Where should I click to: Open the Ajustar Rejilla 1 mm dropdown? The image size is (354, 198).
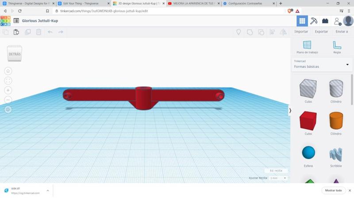pos(278,178)
